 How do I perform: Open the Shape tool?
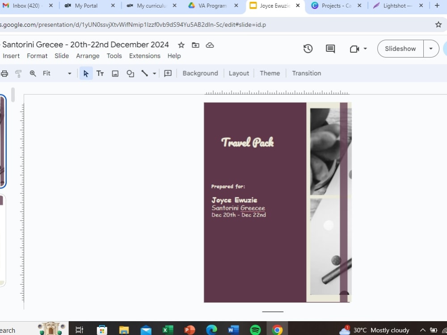[x=130, y=74]
